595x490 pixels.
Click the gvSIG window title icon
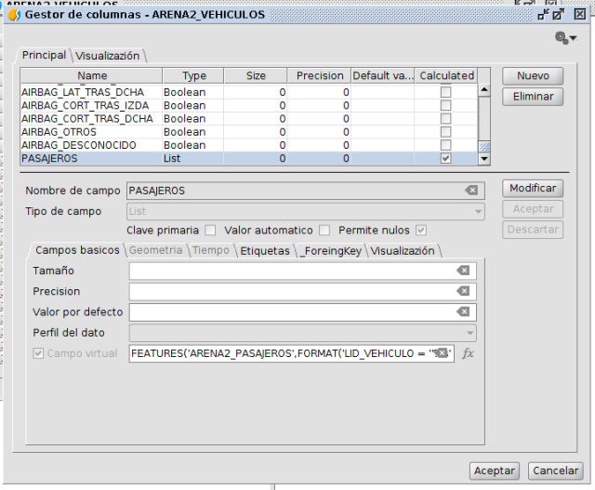[12, 15]
